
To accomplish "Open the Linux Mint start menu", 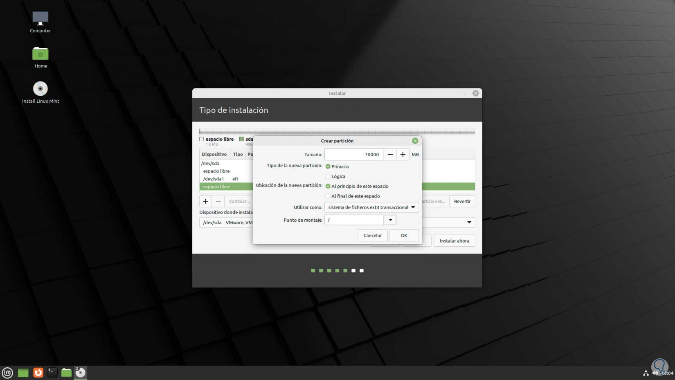I will [x=7, y=373].
